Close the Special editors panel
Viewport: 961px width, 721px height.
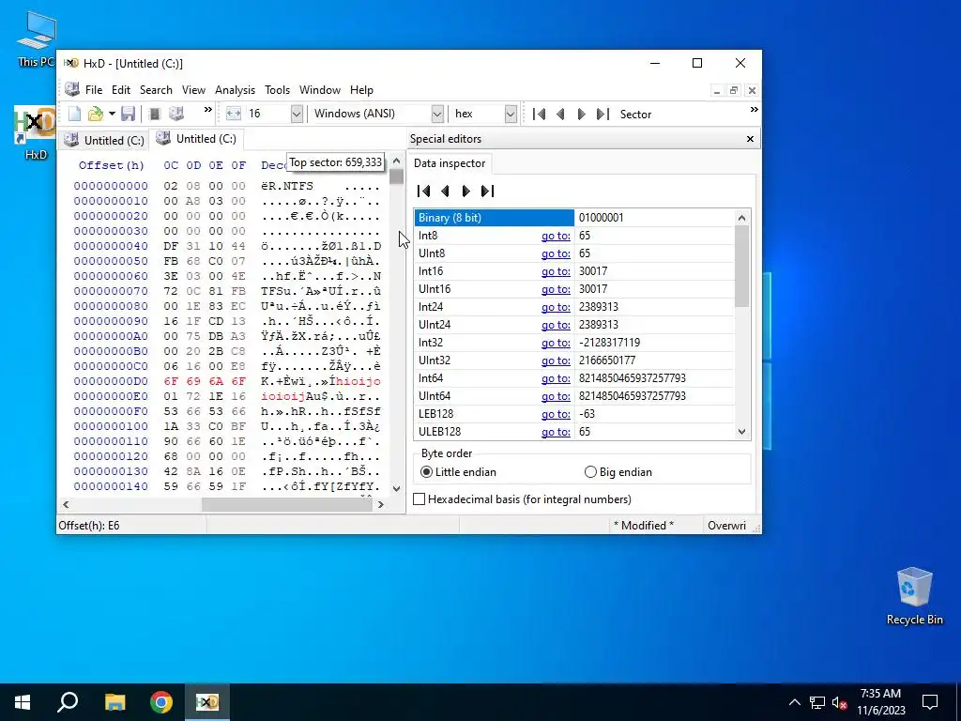[750, 139]
